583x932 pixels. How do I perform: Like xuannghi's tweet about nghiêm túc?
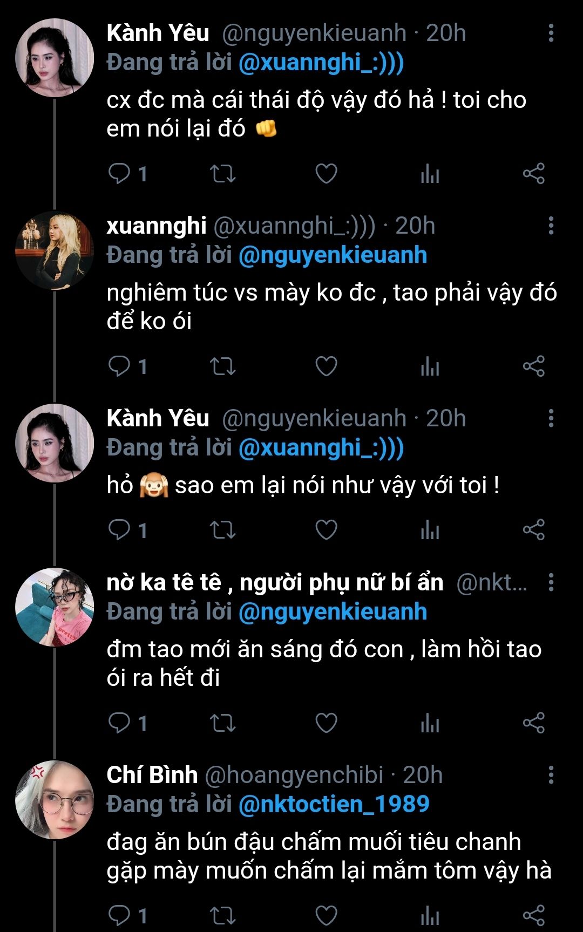[x=326, y=366]
